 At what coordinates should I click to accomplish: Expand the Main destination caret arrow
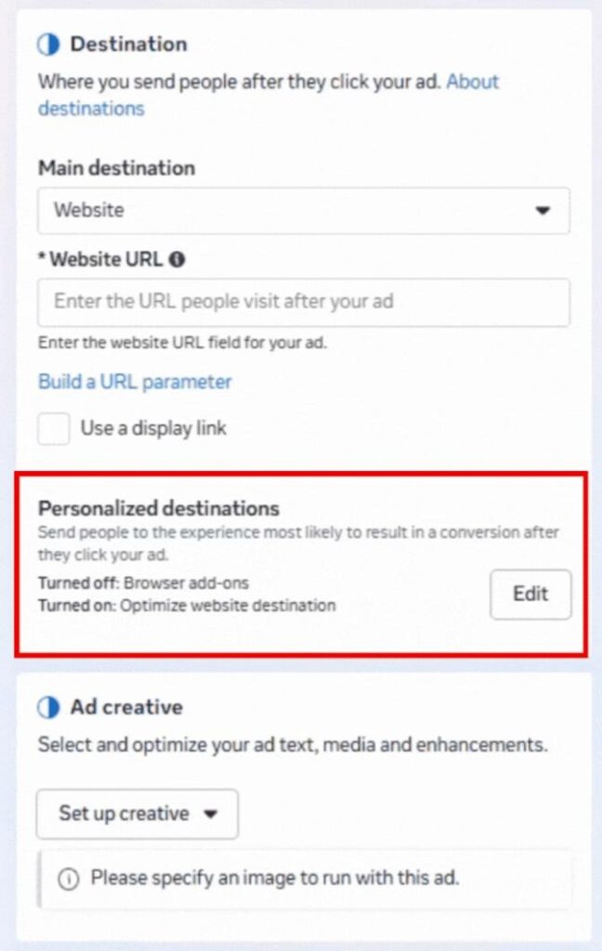pos(543,211)
